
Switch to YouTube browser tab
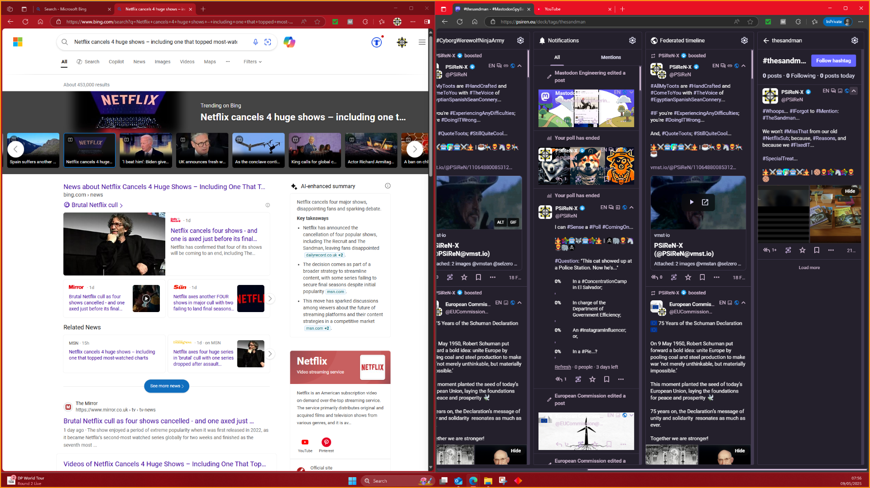click(x=574, y=9)
